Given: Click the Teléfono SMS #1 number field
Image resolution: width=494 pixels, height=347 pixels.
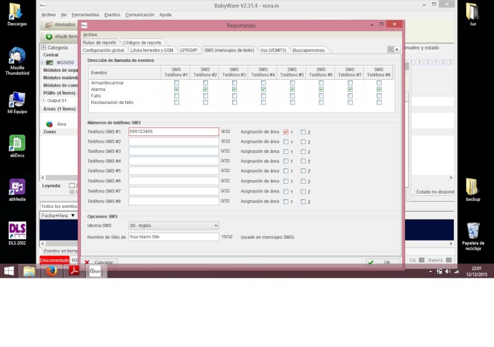Looking at the screenshot, I should click(174, 132).
